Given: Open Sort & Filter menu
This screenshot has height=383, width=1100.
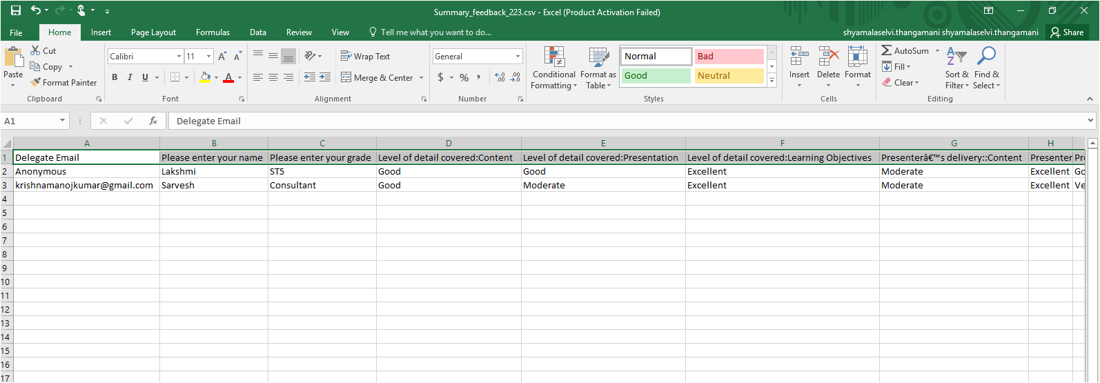Looking at the screenshot, I should [956, 68].
